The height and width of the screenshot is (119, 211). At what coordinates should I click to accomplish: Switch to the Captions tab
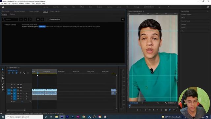pyautogui.click(x=13, y=14)
